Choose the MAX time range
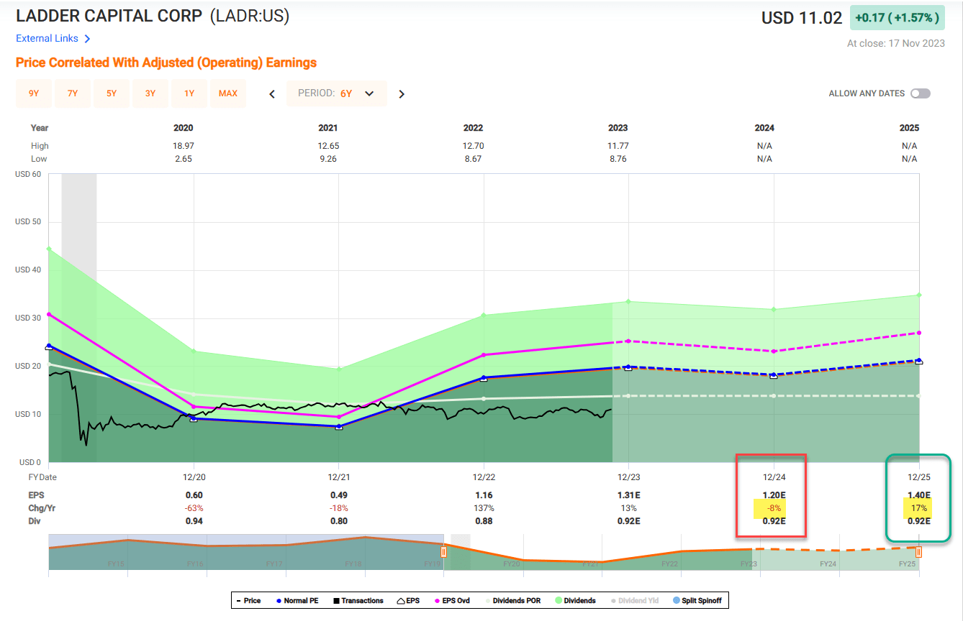Screen dimensions: 963x621 228,93
